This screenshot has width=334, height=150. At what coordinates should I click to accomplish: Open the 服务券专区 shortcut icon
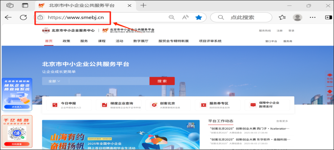(203, 105)
